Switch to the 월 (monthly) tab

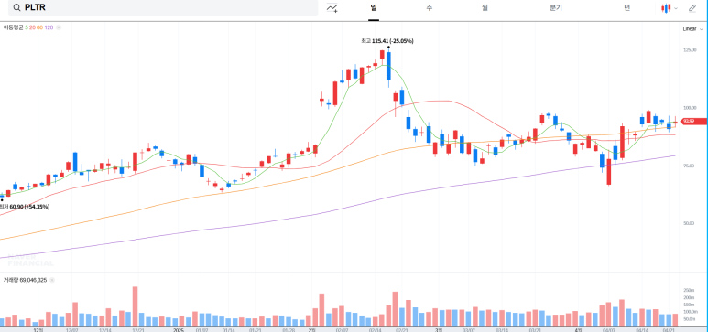(485, 7)
